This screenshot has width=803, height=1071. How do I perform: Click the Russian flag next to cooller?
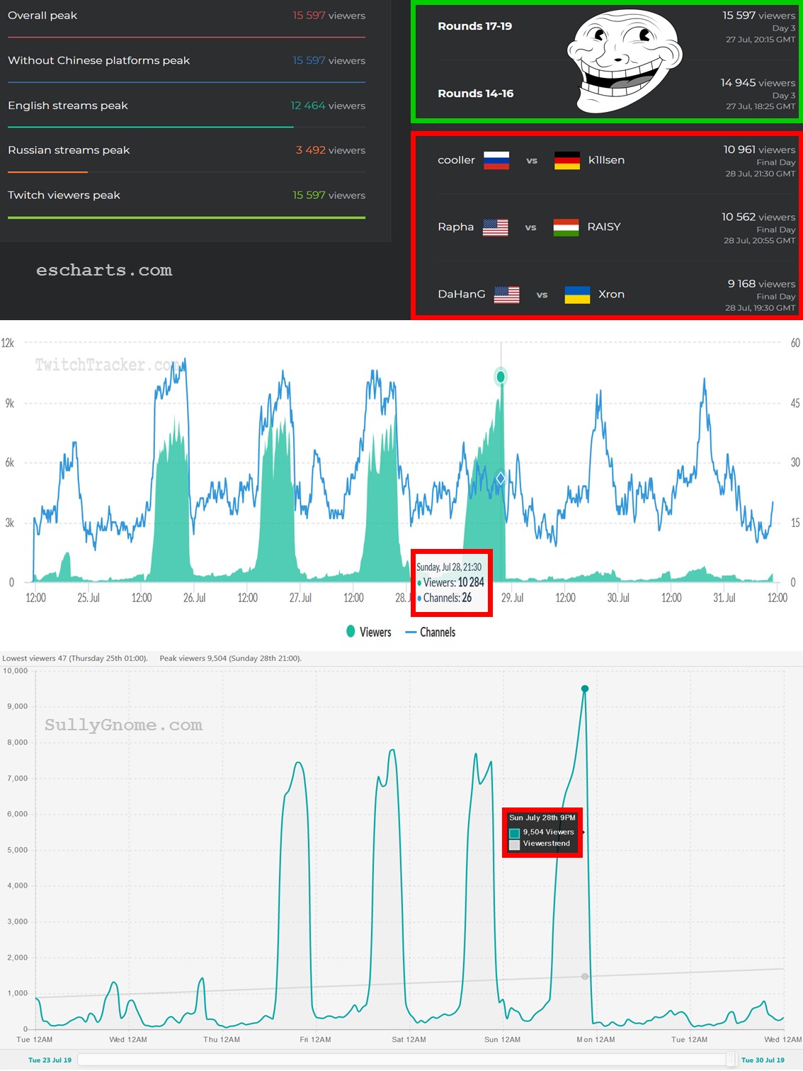click(496, 160)
